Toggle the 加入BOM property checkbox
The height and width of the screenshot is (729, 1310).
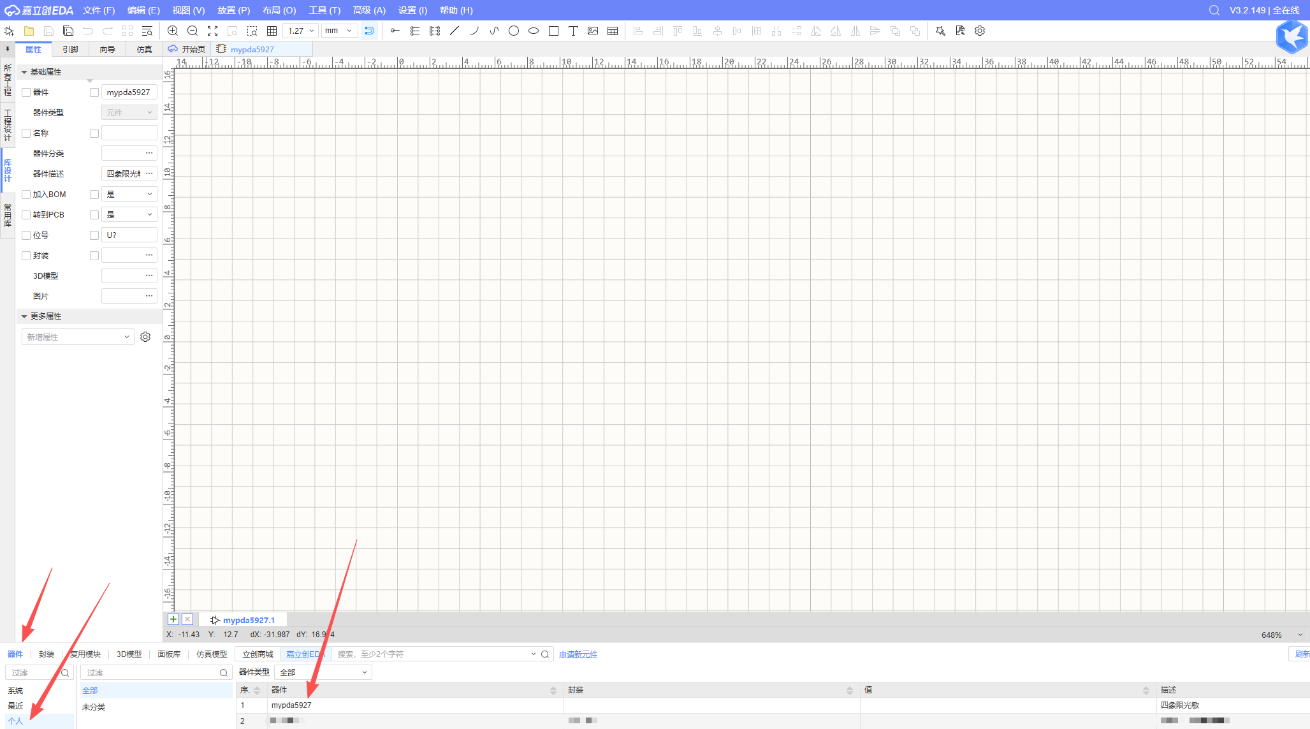coord(26,195)
